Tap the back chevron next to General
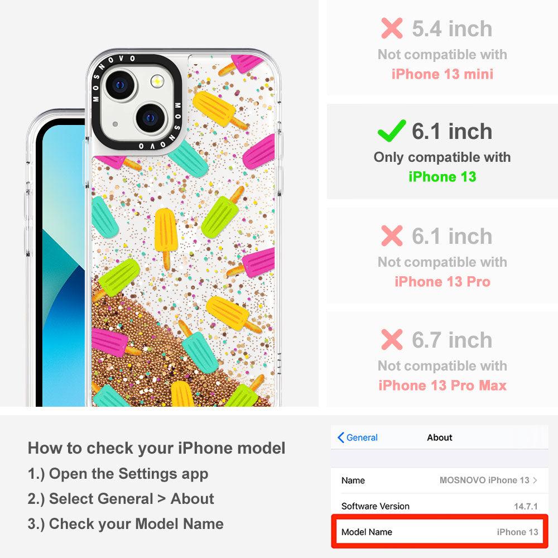Viewport: 558px width, 558px height. (x=340, y=437)
